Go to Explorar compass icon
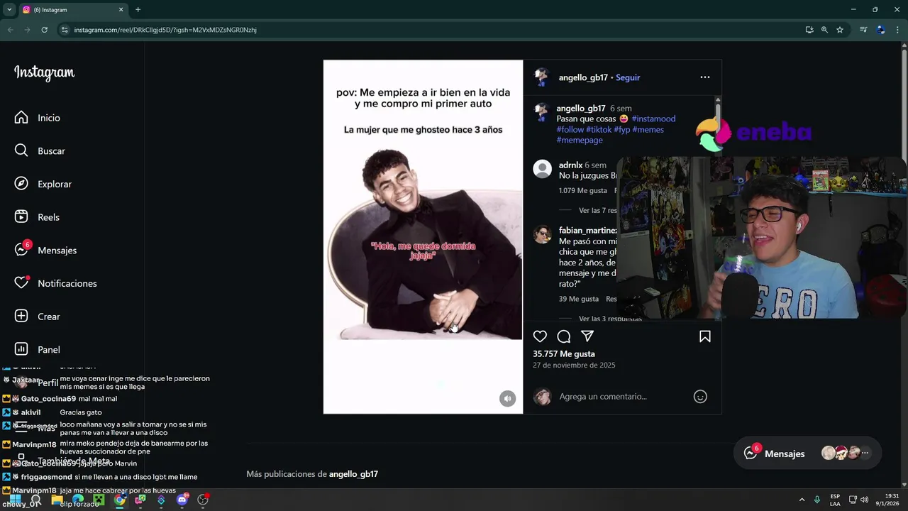908x511 pixels. [21, 184]
